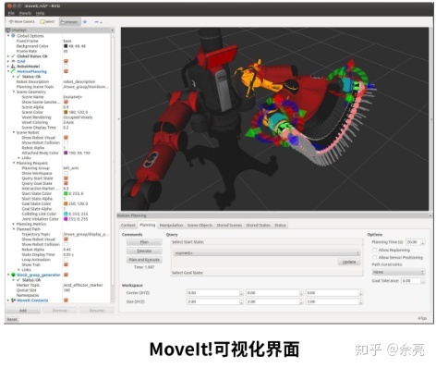Screen dimensions: 436x368
Task: Enable the Loop Animation checkbox
Action: (x=66, y=260)
